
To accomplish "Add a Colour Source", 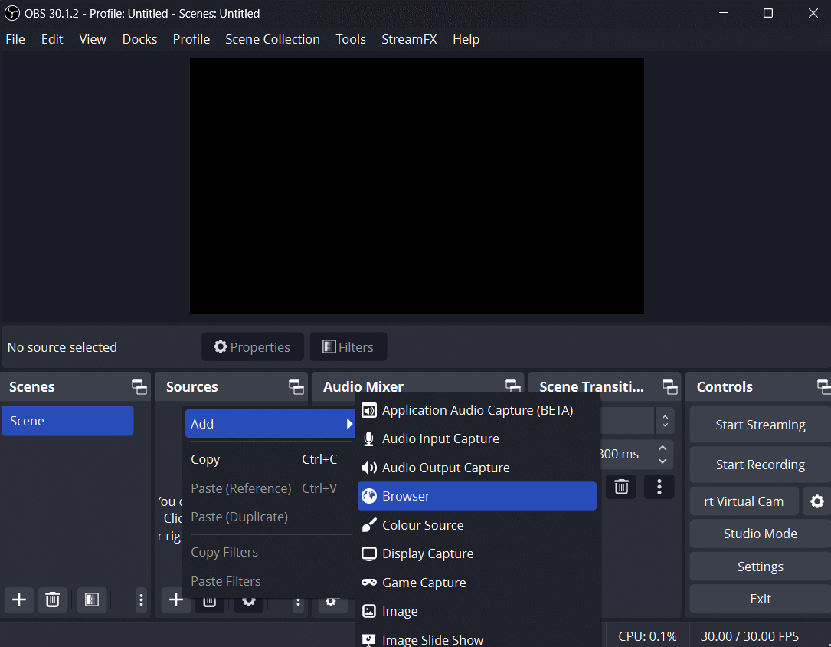I will pyautogui.click(x=477, y=525).
